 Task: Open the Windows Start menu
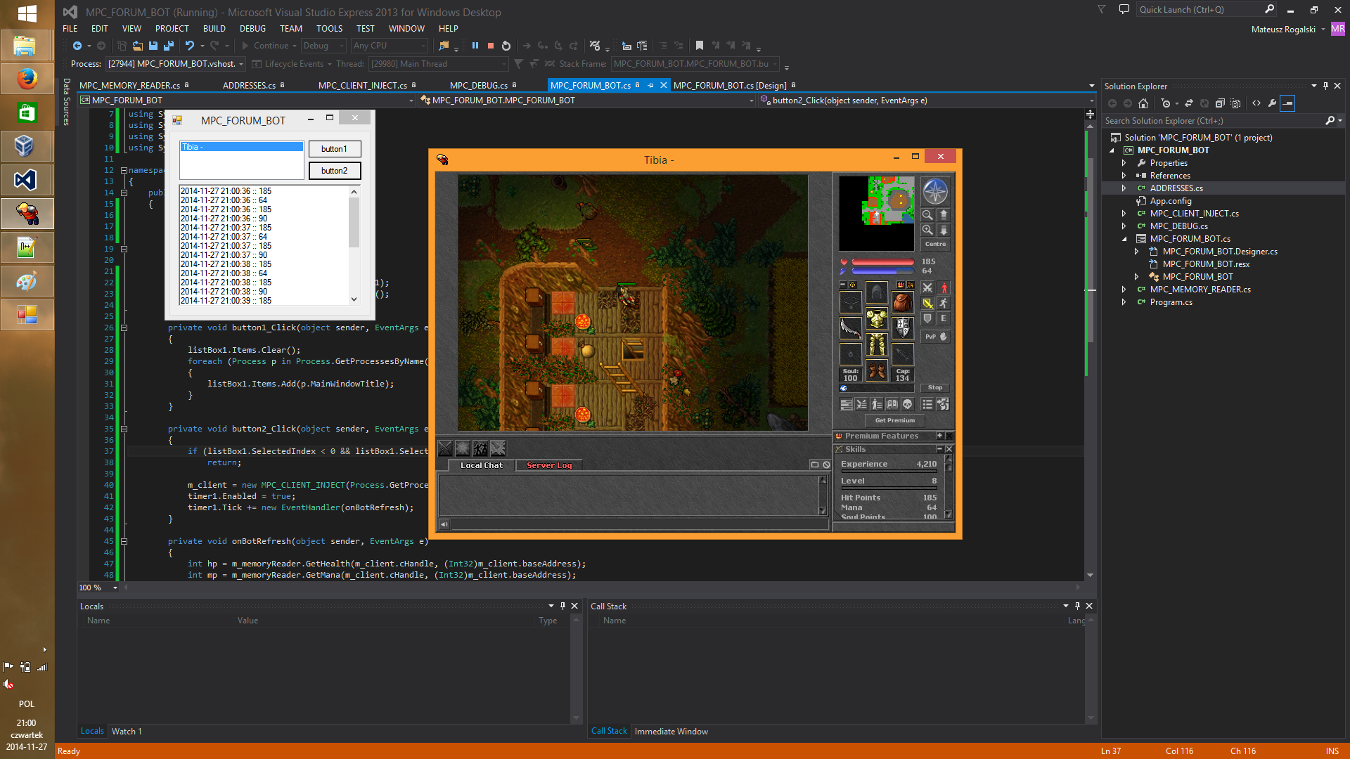pos(27,13)
